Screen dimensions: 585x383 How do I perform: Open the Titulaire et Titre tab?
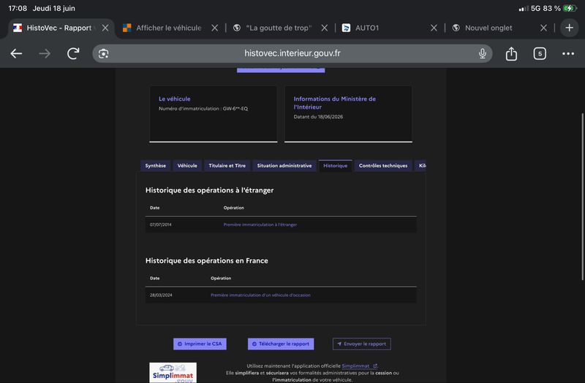click(x=227, y=166)
